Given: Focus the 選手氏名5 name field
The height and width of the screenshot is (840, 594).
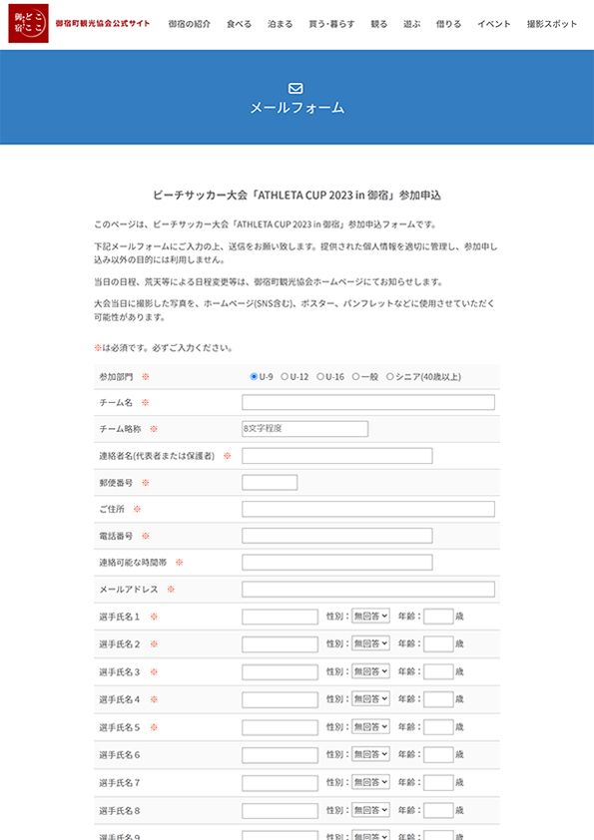Looking at the screenshot, I should coord(280,727).
